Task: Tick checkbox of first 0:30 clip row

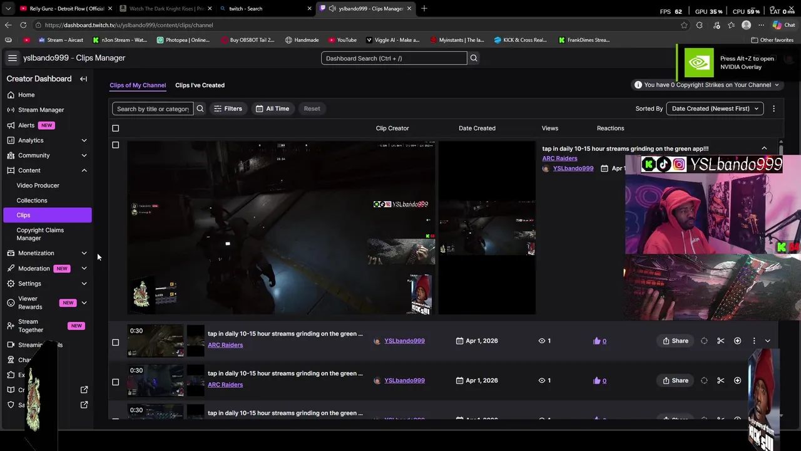Action: (x=115, y=342)
